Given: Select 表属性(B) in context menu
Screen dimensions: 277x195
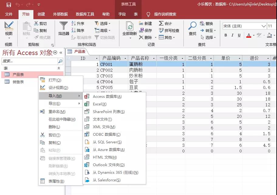Looking at the screenshot, I should 61,181.
